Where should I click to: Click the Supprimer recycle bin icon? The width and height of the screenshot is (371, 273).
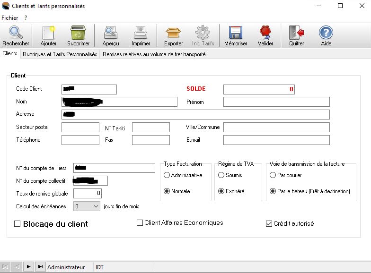78,33
